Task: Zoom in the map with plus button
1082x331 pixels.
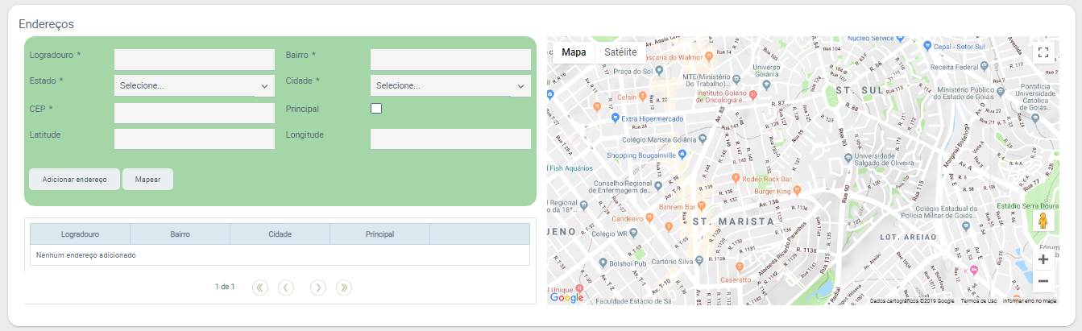Action: point(1043,259)
